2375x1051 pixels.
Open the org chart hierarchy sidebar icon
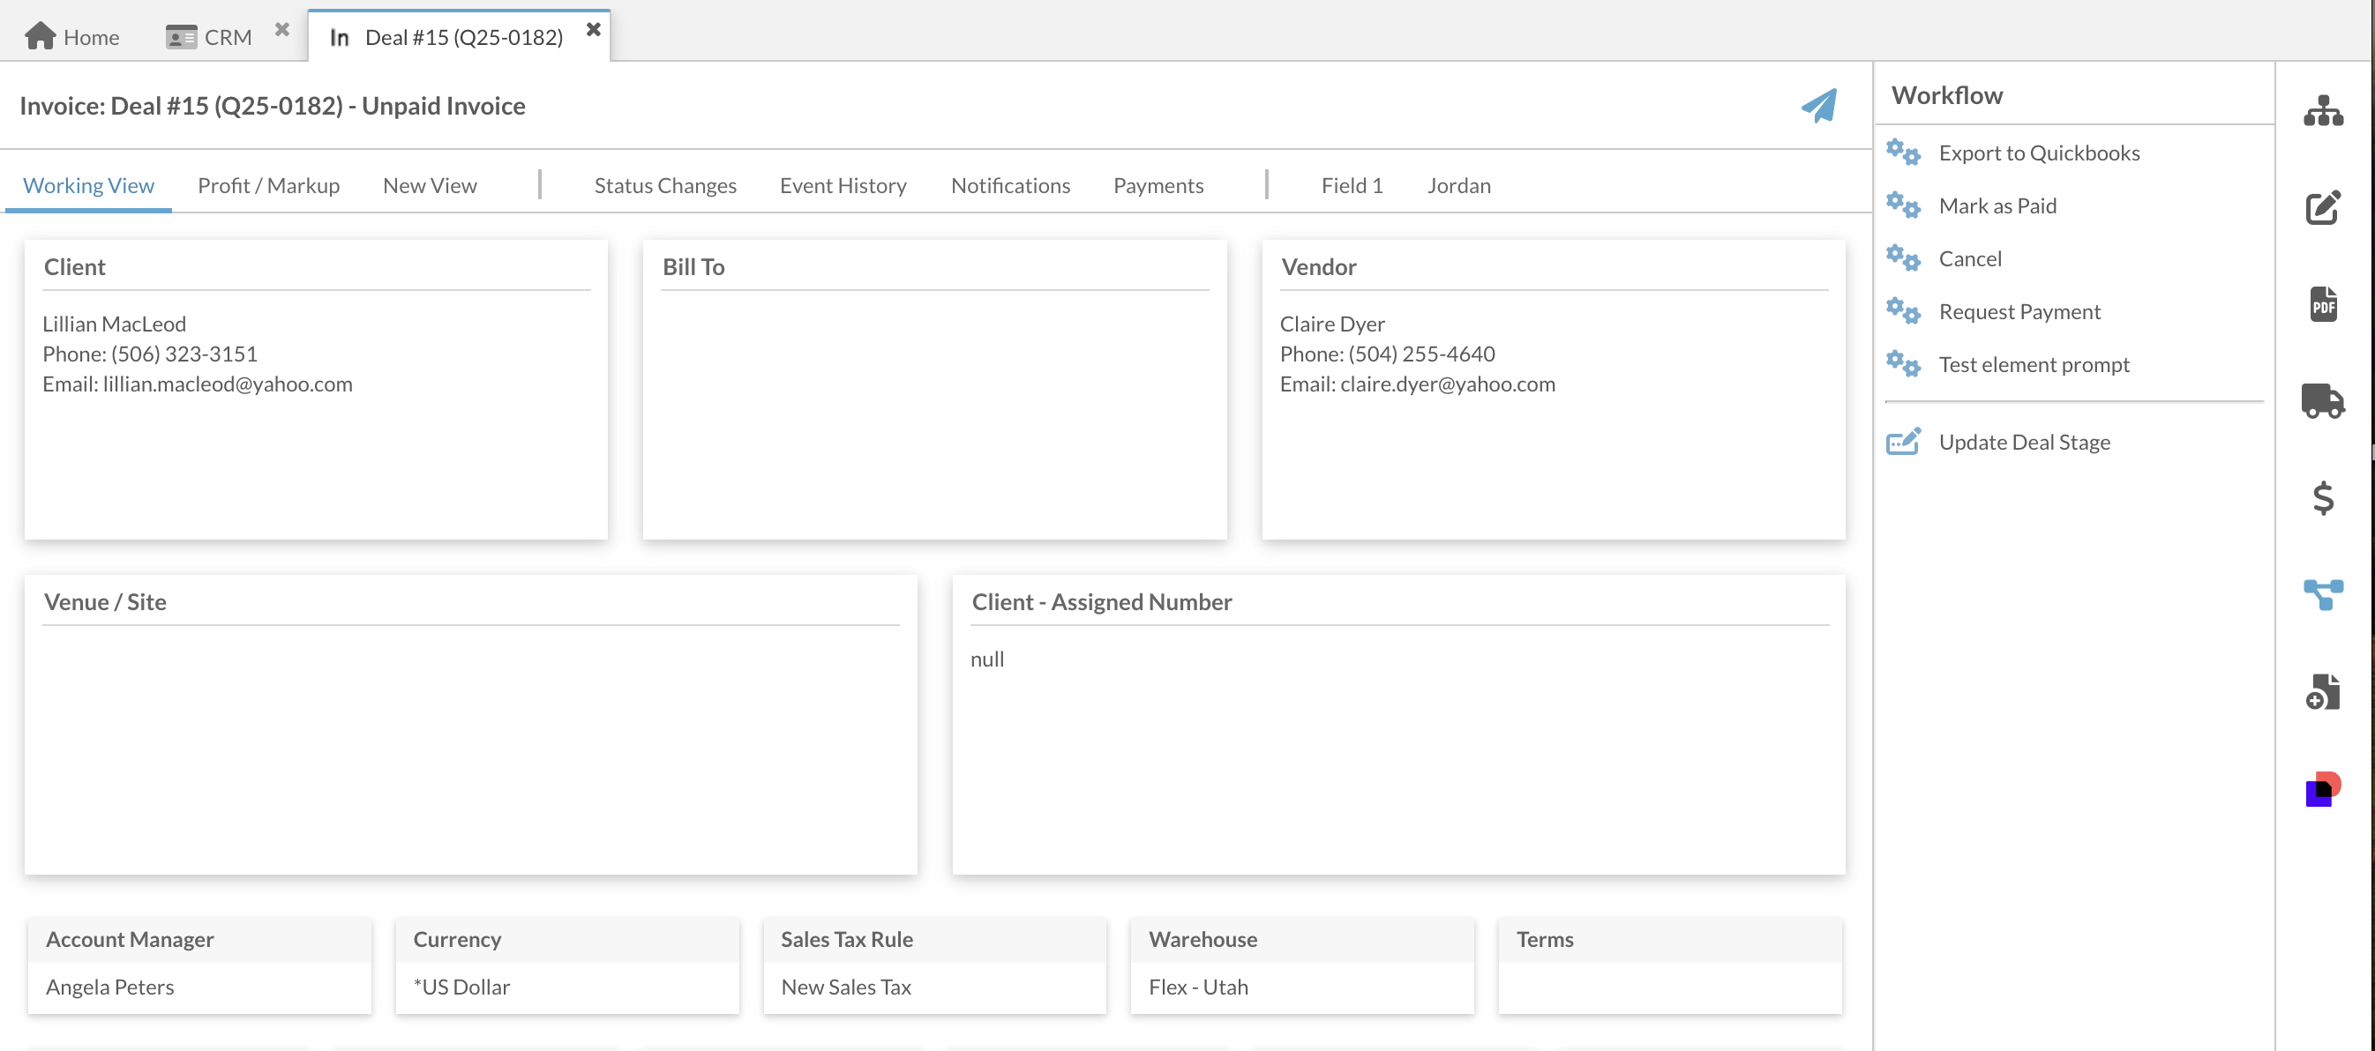click(x=2322, y=111)
